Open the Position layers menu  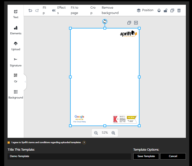145,10
